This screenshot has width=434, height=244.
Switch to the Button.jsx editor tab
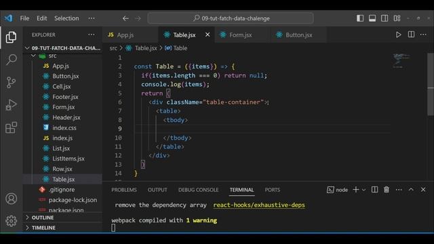click(x=298, y=35)
